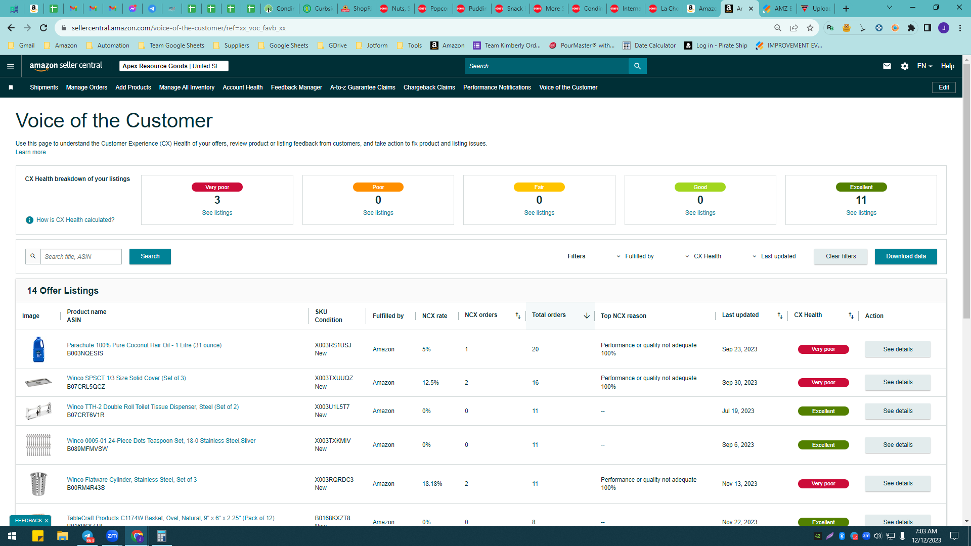Bookmark this page with star icon

tap(810, 28)
